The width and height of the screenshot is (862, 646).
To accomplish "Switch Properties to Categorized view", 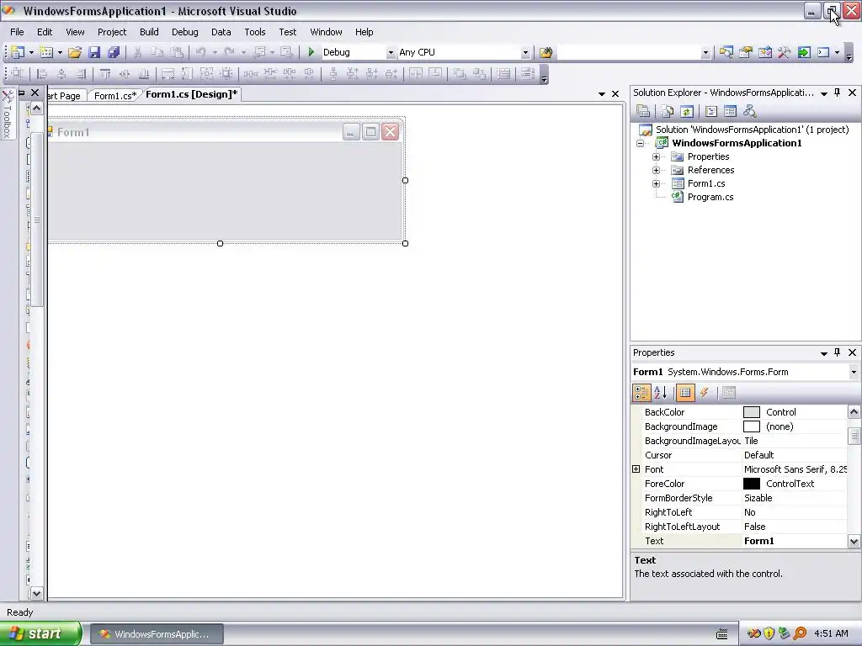I will pos(641,392).
